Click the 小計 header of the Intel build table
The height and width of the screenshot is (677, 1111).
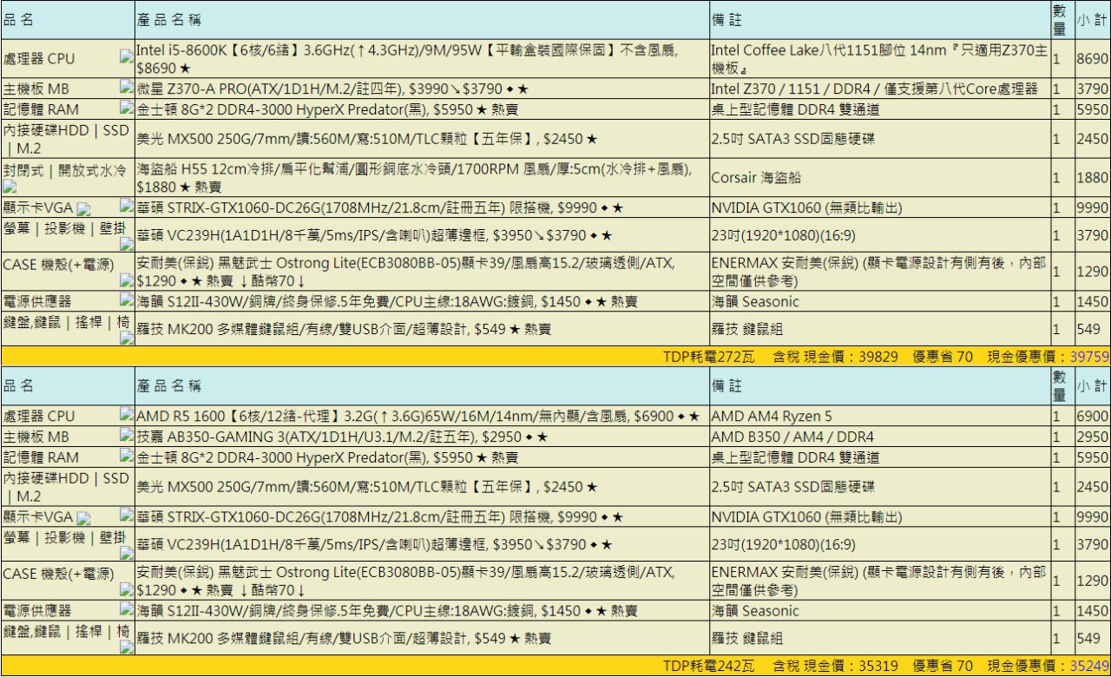[x=1092, y=20]
